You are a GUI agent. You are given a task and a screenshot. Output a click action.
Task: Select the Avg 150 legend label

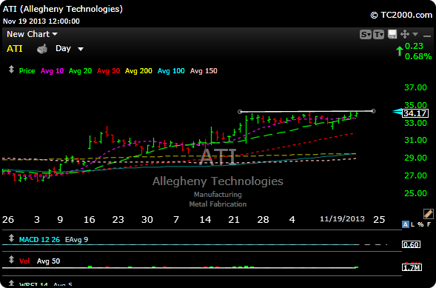tap(204, 71)
